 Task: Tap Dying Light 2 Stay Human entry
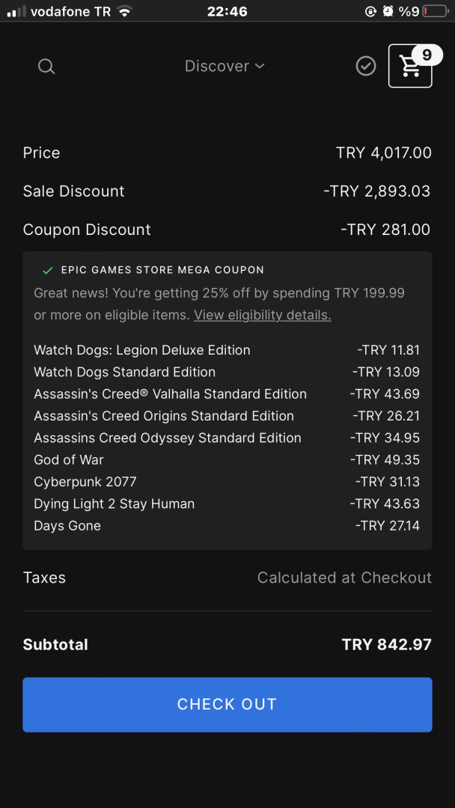point(114,504)
